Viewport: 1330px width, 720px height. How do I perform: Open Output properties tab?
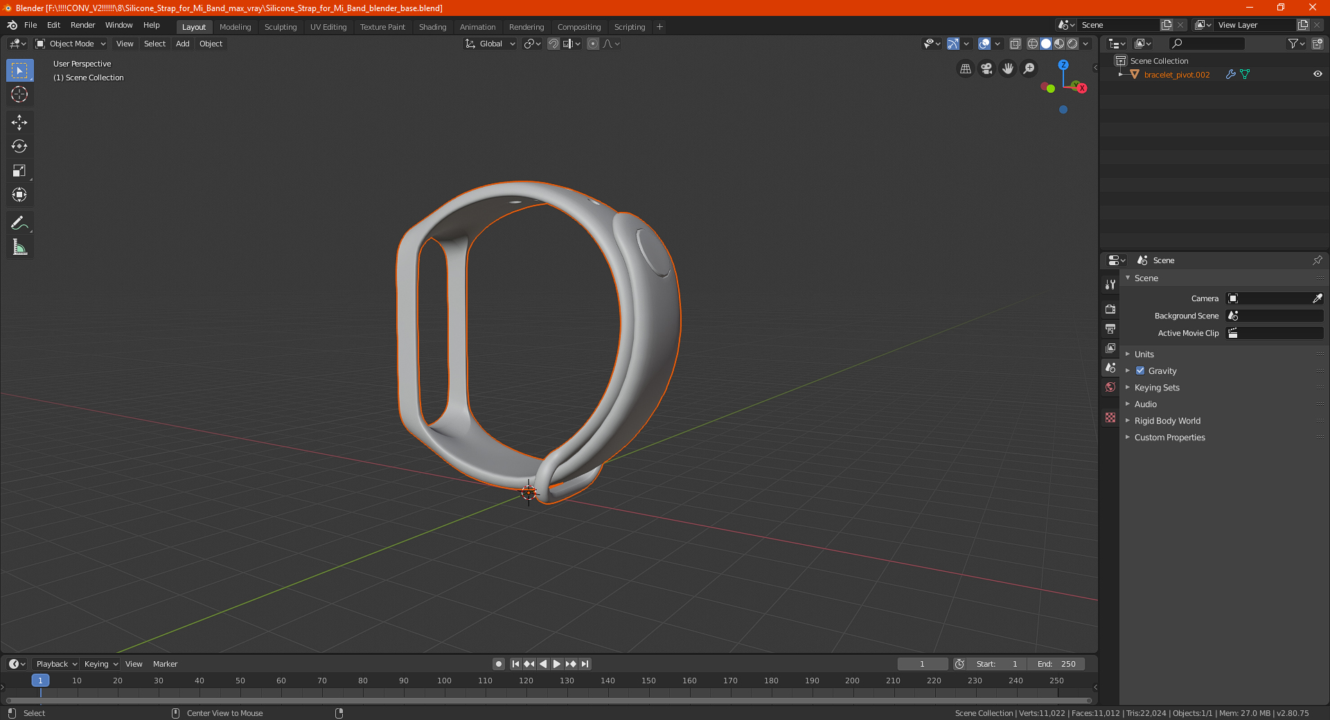pyautogui.click(x=1110, y=328)
